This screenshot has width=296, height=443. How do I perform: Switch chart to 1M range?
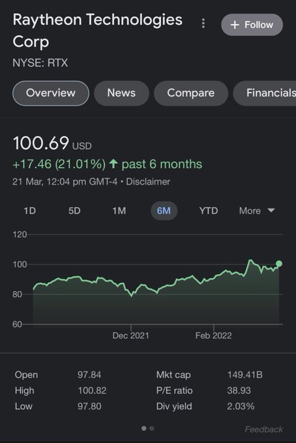tap(119, 211)
